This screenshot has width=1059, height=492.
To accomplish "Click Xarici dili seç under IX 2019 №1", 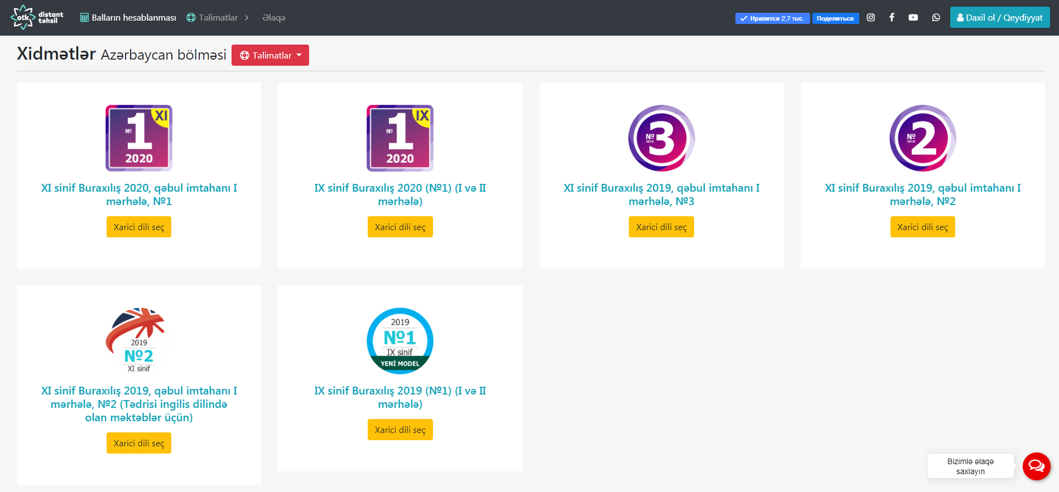I will 400,430.
